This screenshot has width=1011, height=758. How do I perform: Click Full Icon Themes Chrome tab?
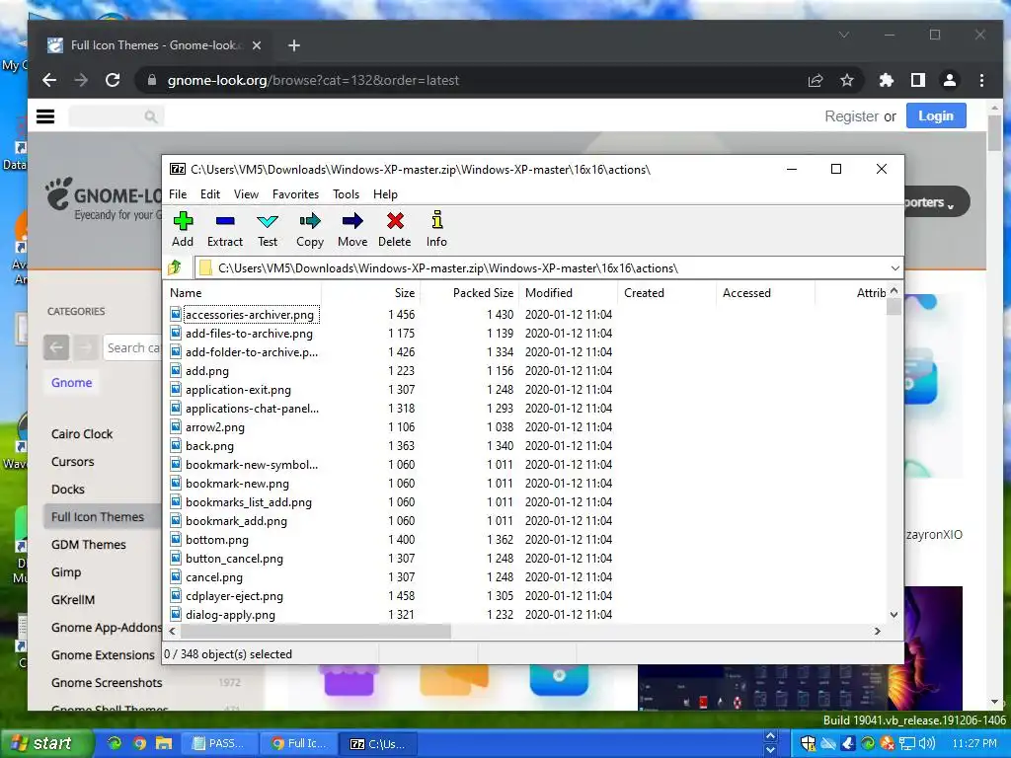pyautogui.click(x=155, y=45)
